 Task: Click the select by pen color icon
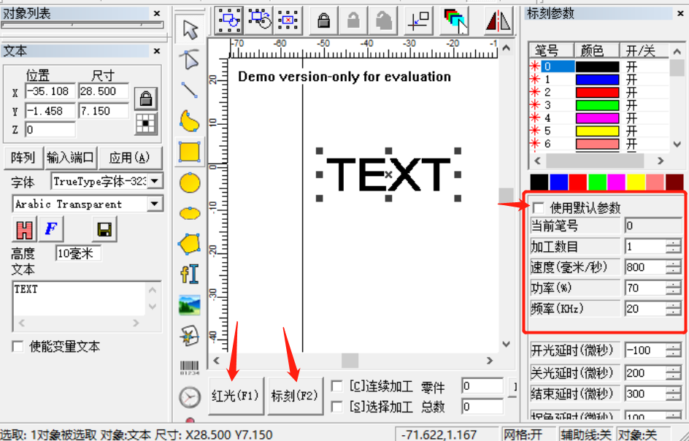454,20
